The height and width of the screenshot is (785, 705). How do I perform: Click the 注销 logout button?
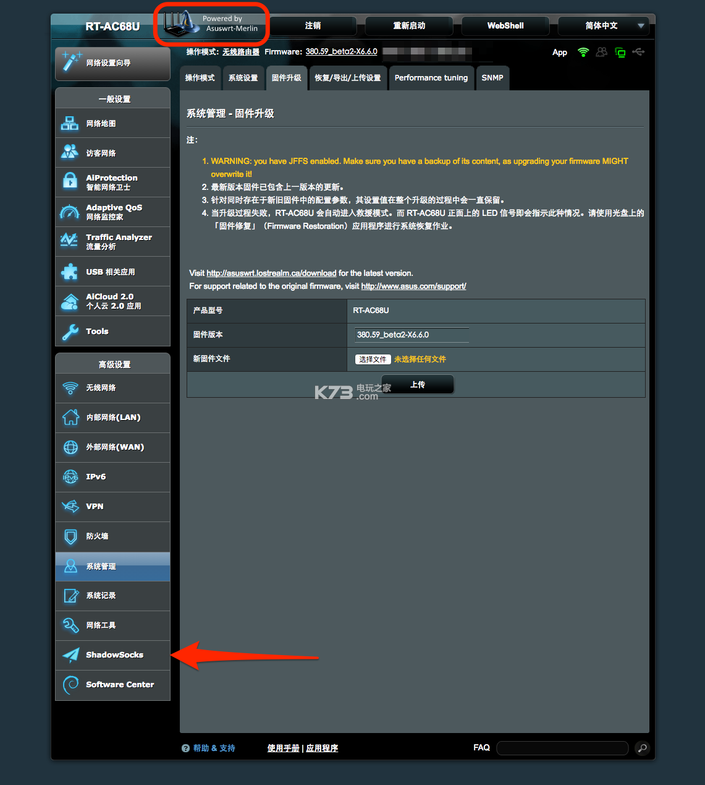(x=313, y=26)
